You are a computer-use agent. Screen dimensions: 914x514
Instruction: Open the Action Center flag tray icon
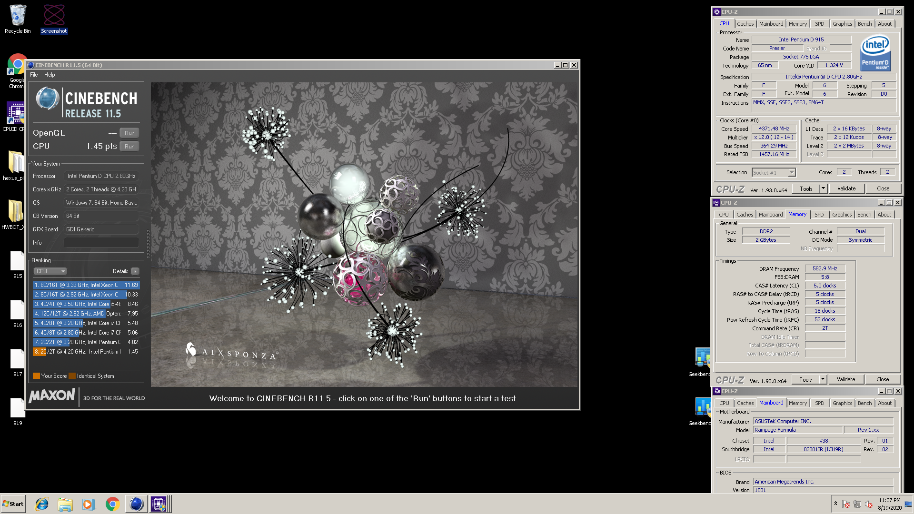click(x=846, y=504)
